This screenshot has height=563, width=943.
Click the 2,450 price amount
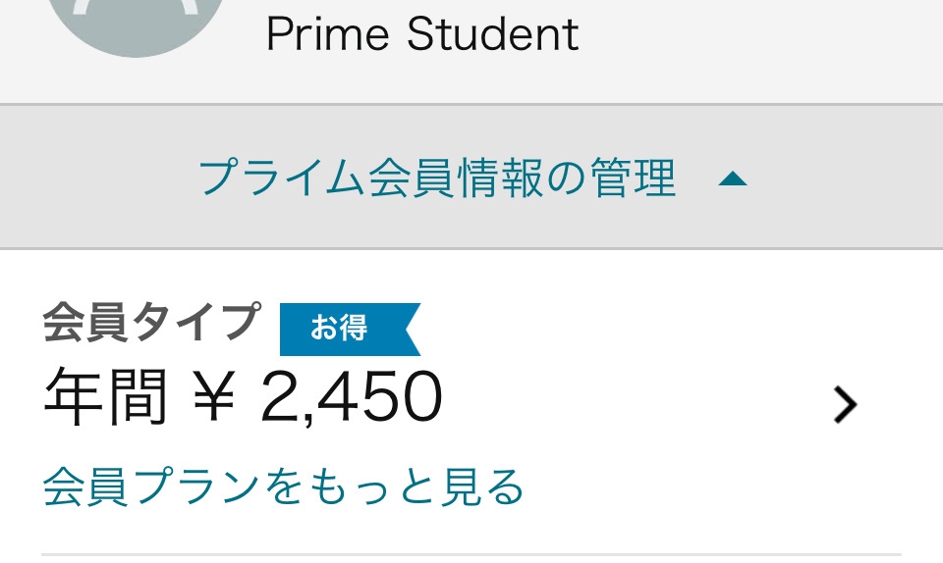(352, 397)
